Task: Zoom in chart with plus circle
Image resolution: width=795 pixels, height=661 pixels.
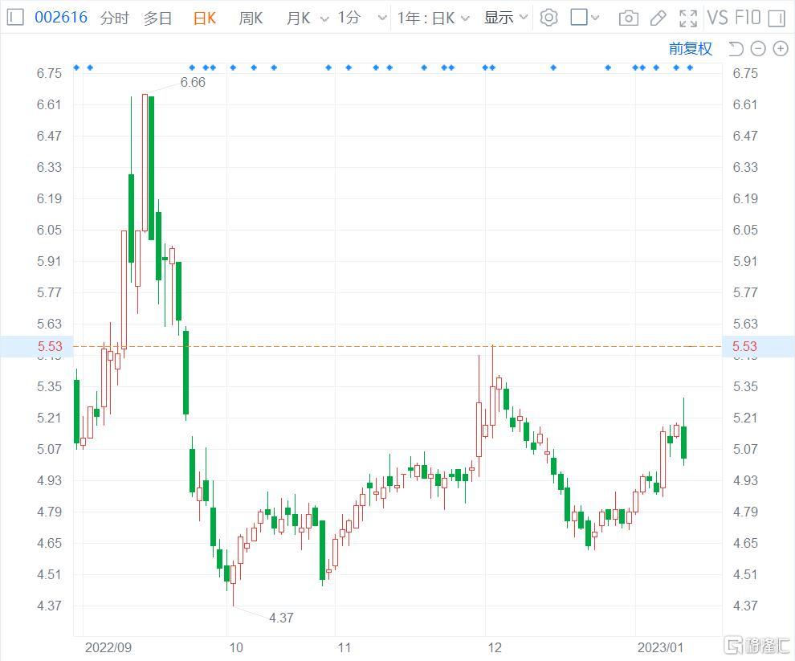Action: point(781,49)
